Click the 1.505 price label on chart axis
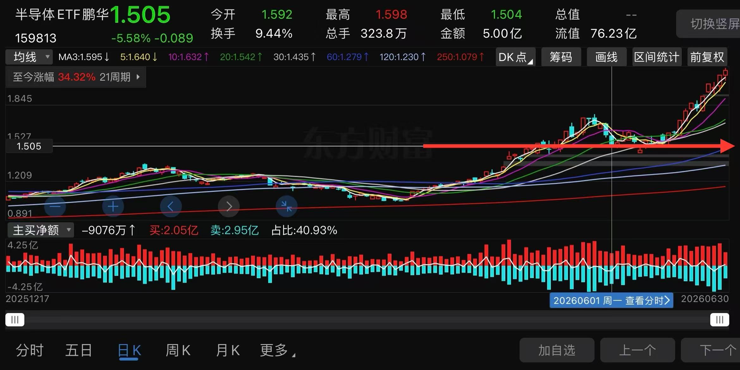Viewport: 740px width, 370px height. click(29, 146)
